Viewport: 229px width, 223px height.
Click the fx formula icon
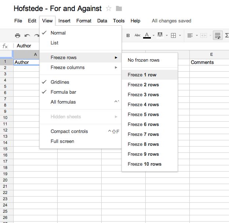pos(5,46)
